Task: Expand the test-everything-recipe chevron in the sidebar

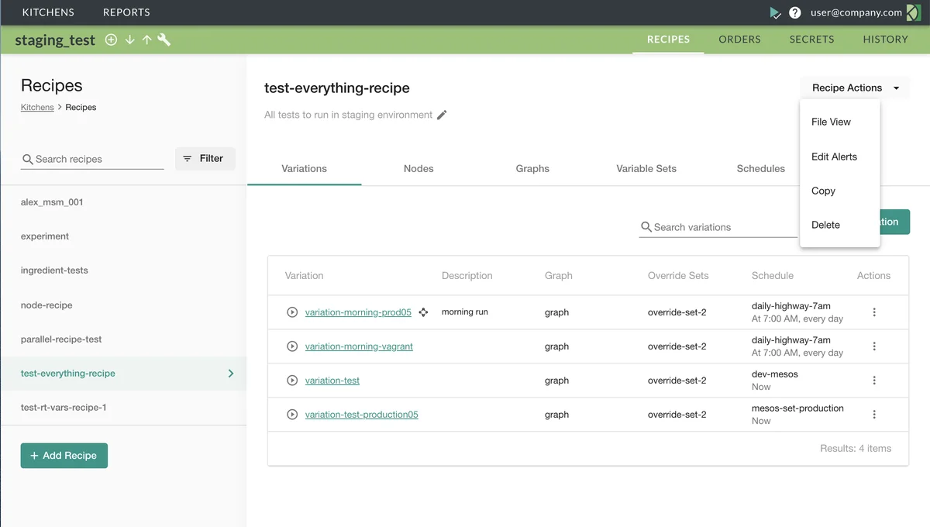Action: click(x=230, y=373)
